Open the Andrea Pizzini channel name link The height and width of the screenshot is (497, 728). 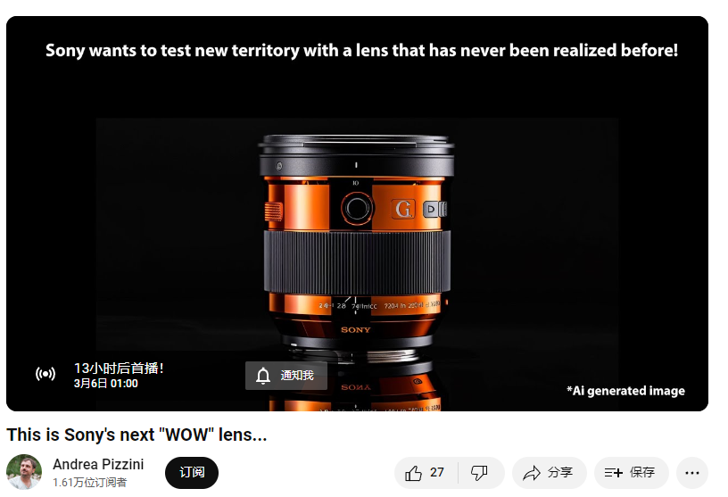98,464
